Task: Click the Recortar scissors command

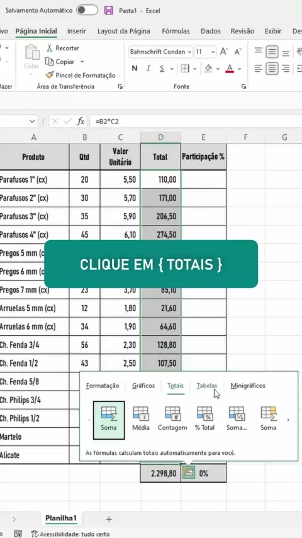Action: (63, 48)
